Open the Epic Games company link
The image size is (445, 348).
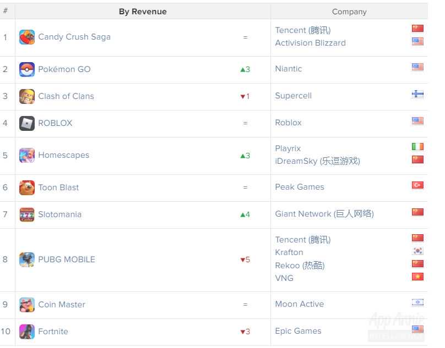(299, 331)
